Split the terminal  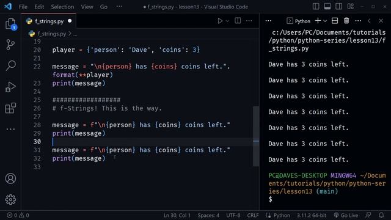coord(335,21)
